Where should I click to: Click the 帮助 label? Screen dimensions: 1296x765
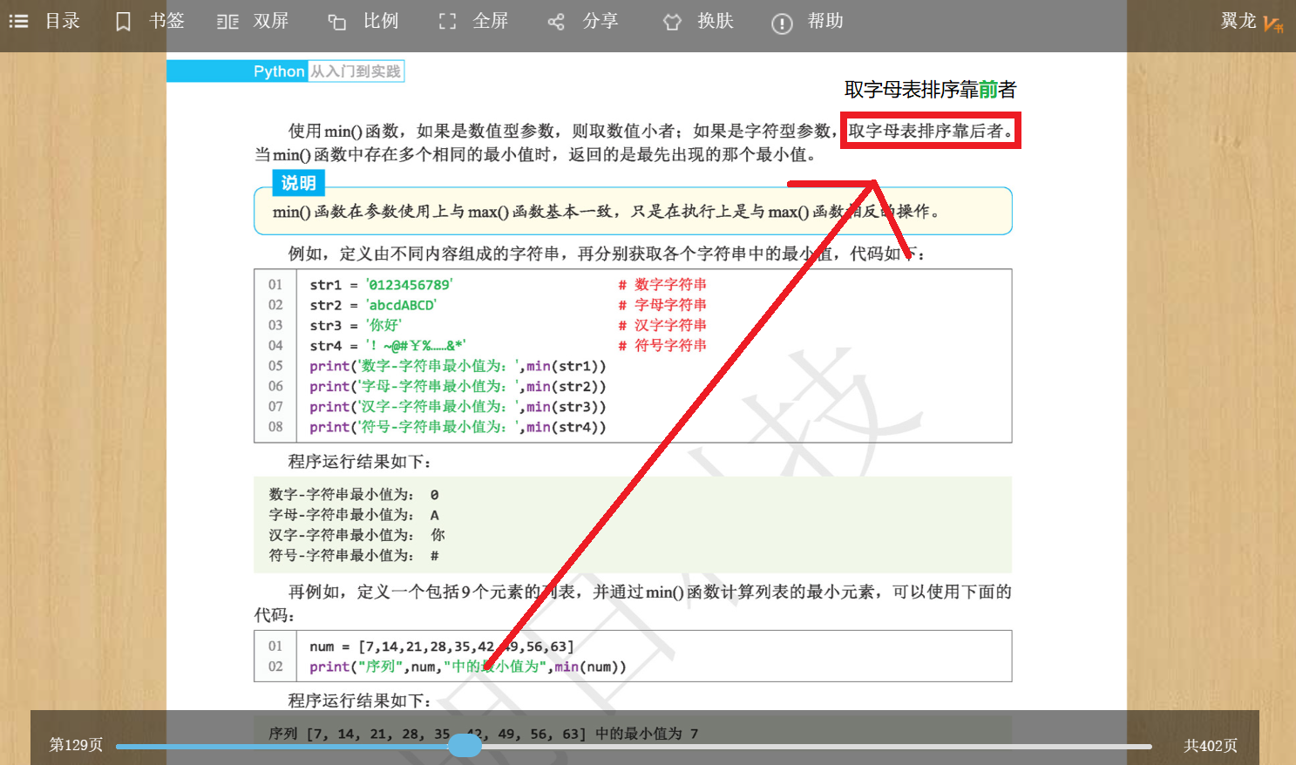tap(825, 21)
